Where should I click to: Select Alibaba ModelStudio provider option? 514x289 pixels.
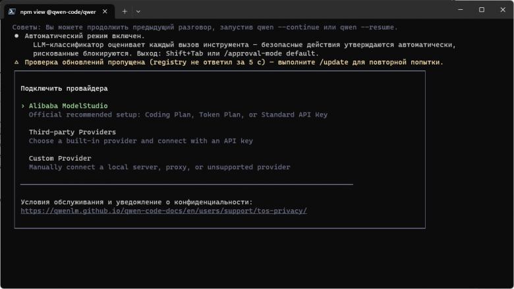[68, 106]
